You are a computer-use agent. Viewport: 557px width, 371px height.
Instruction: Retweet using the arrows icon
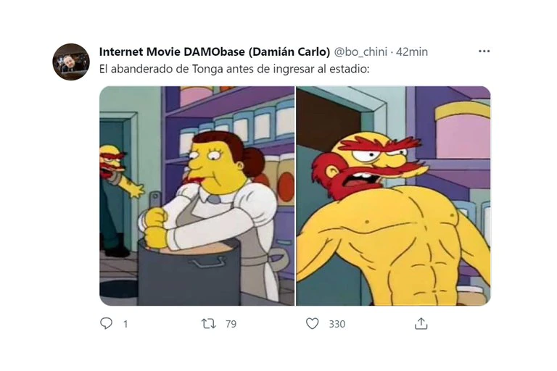click(x=209, y=323)
